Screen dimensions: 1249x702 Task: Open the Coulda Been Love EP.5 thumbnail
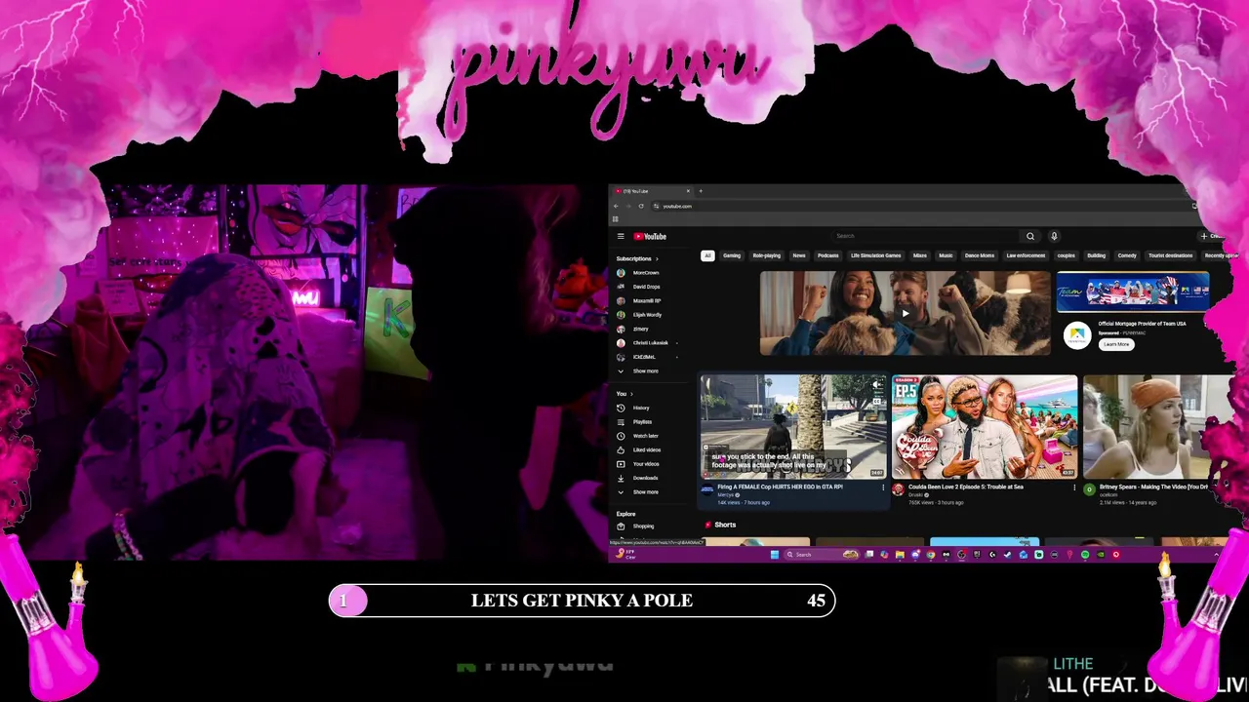(984, 427)
